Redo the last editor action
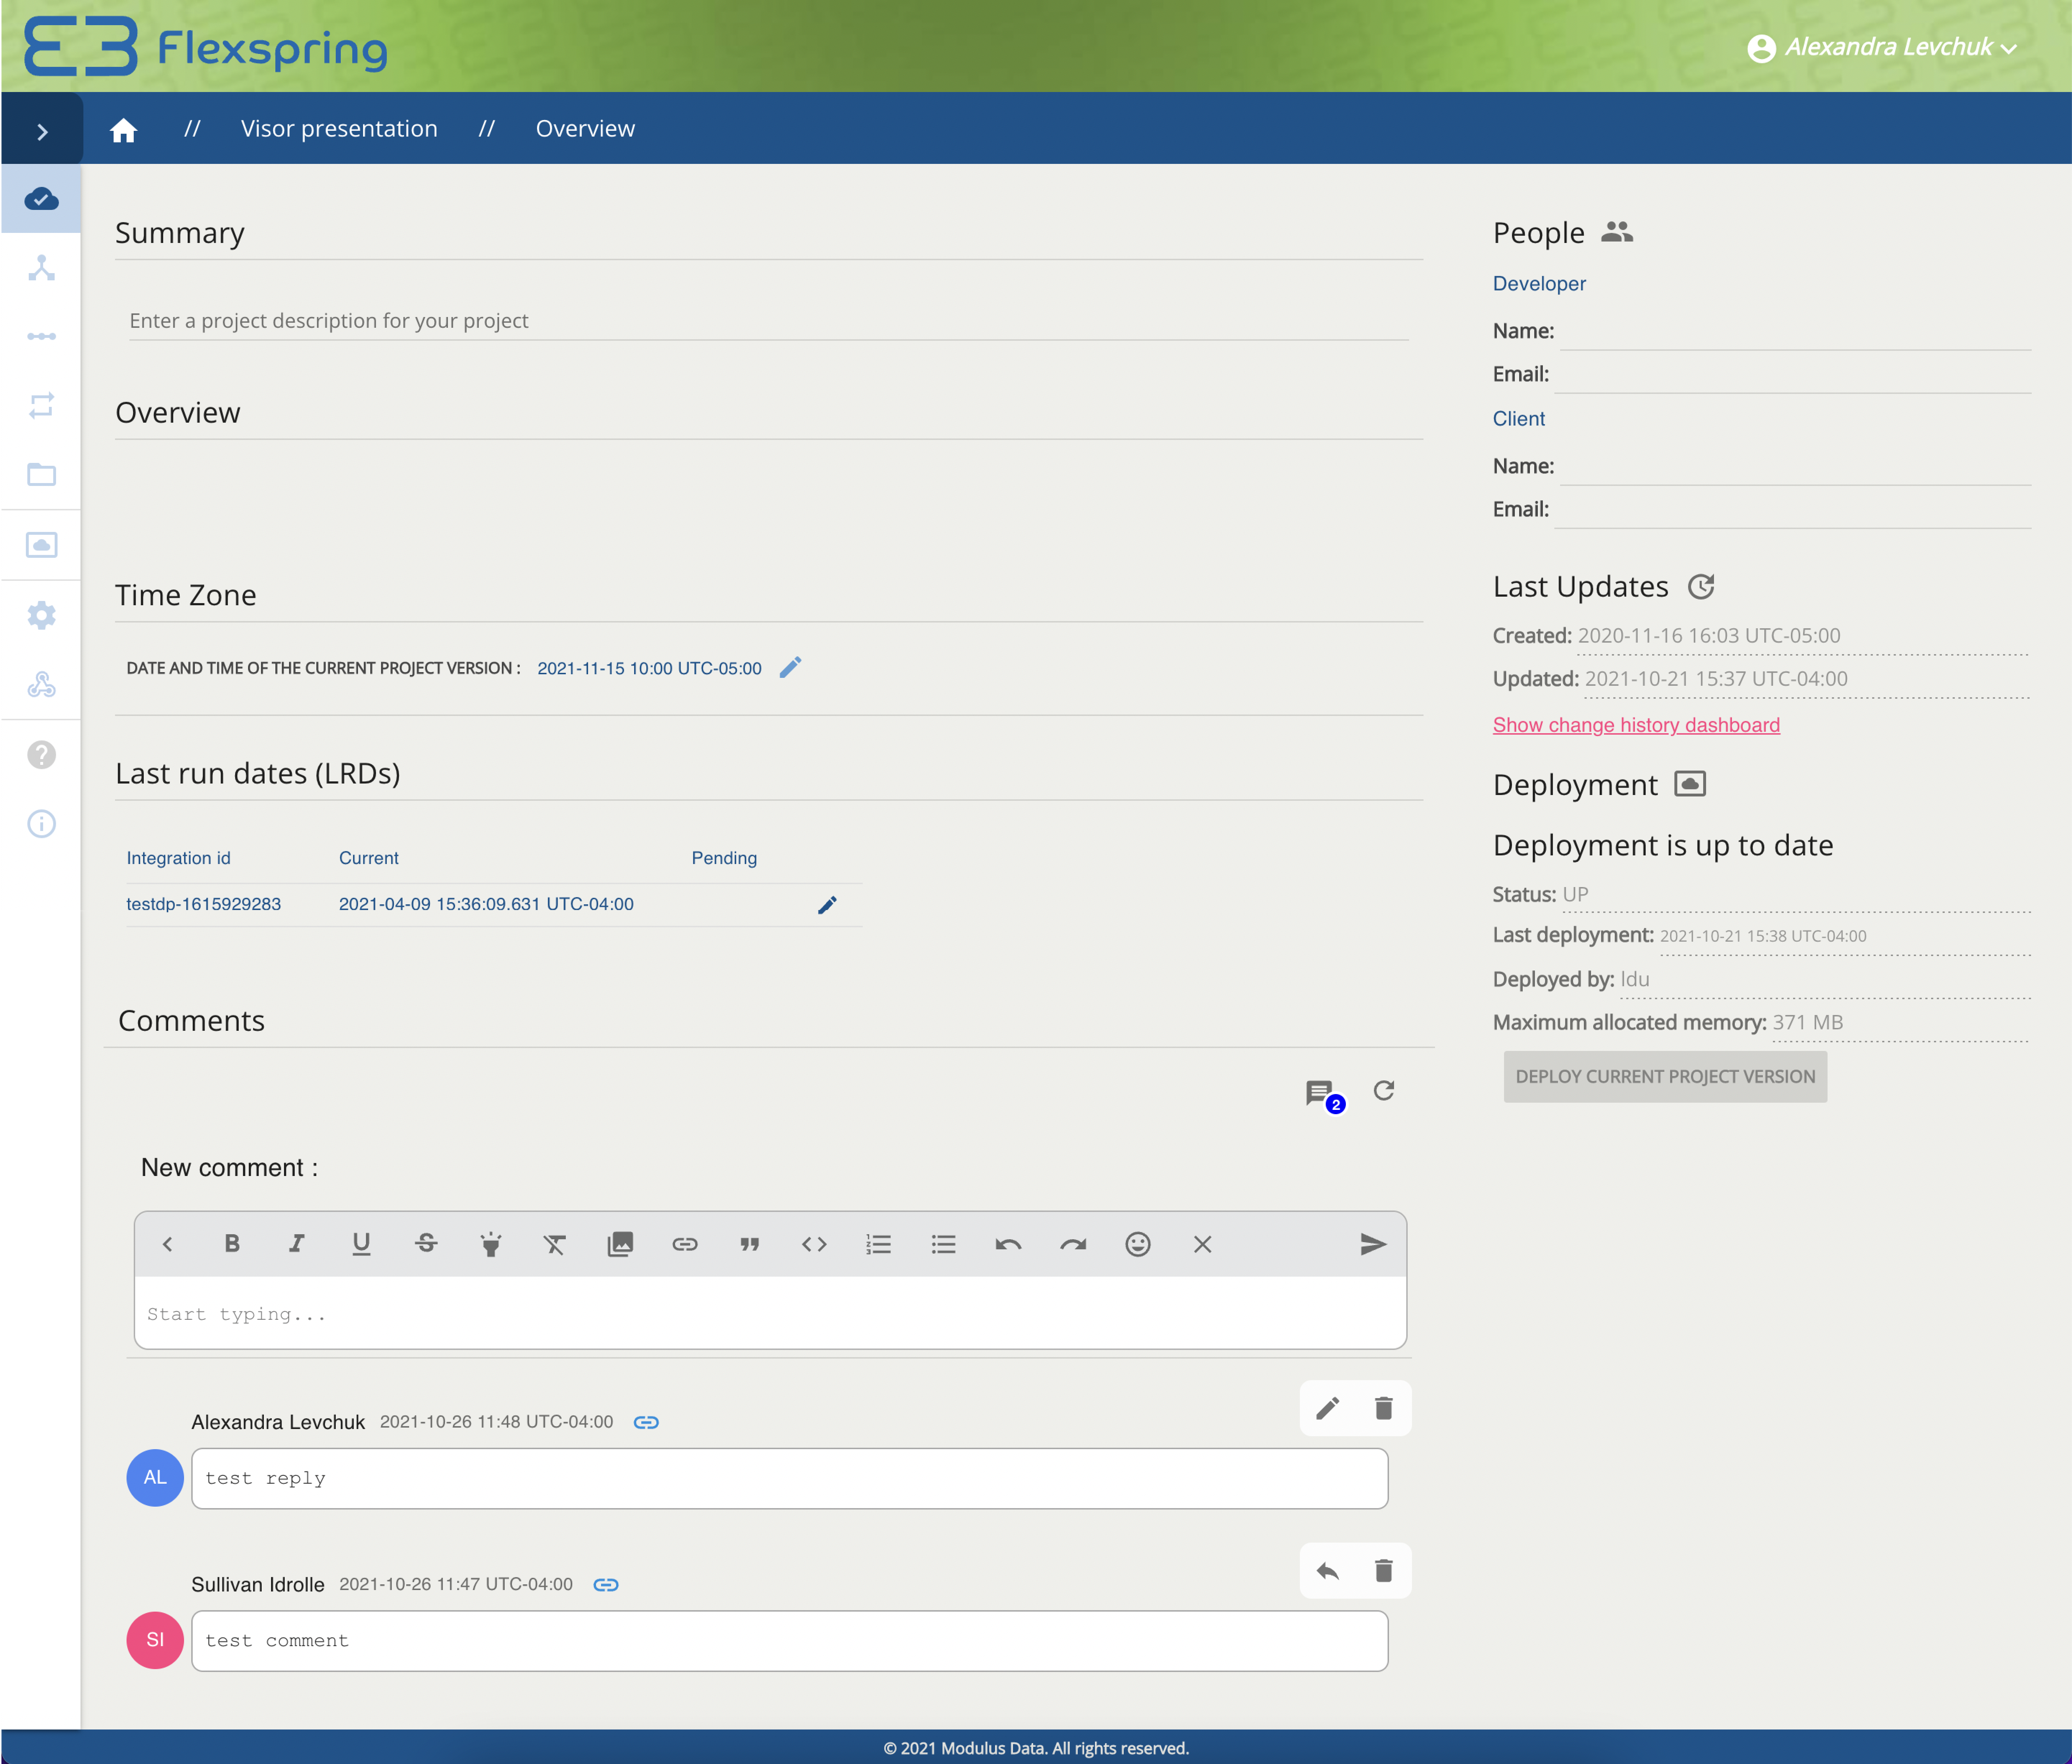This screenshot has height=1764, width=2072. click(x=1073, y=1244)
